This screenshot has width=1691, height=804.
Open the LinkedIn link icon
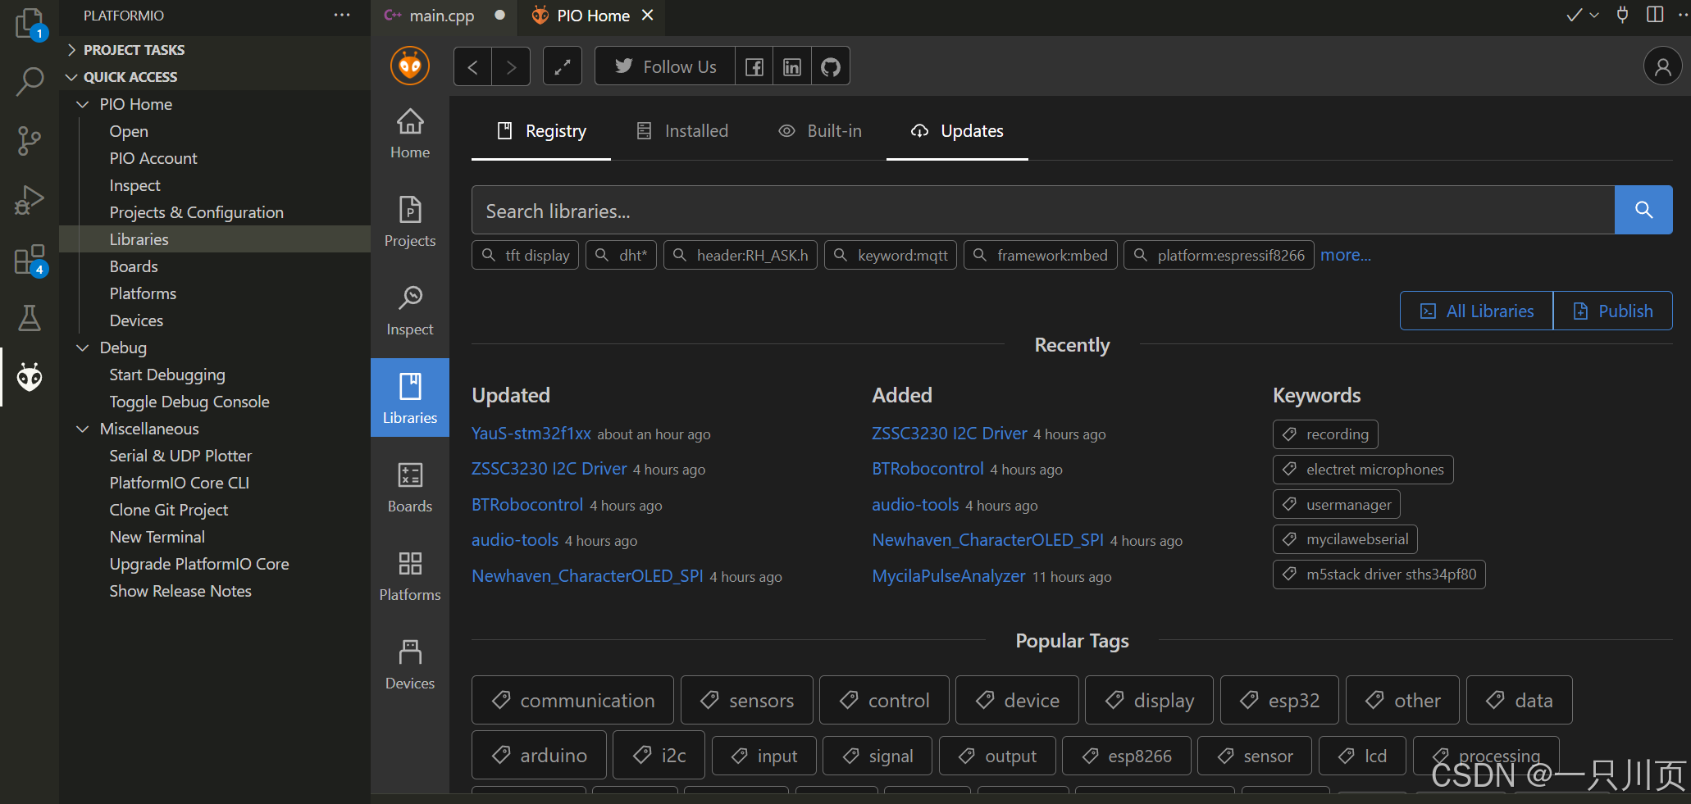coord(792,67)
